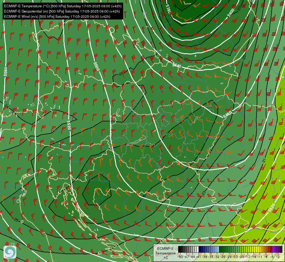Click the 5460 geopotential contour label
Image resolution: width=285 pixels, height=262 pixels.
coord(227,114)
